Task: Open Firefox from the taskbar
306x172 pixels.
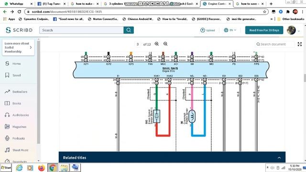Action: click(x=42, y=168)
